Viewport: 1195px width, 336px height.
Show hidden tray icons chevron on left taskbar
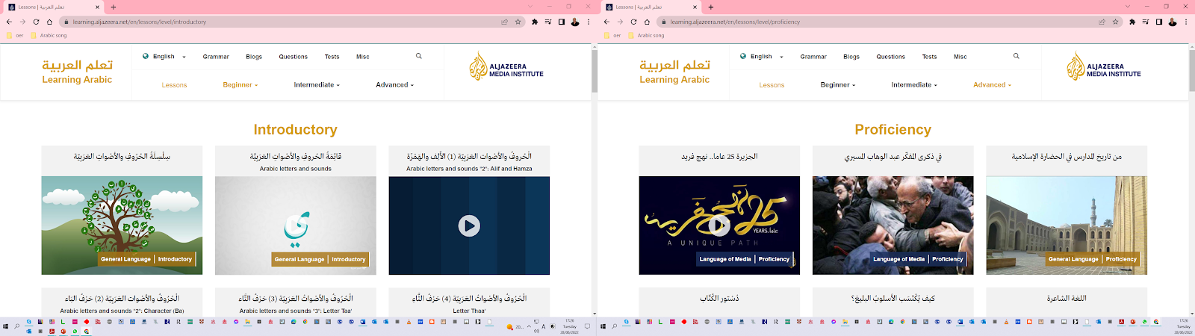click(528, 326)
